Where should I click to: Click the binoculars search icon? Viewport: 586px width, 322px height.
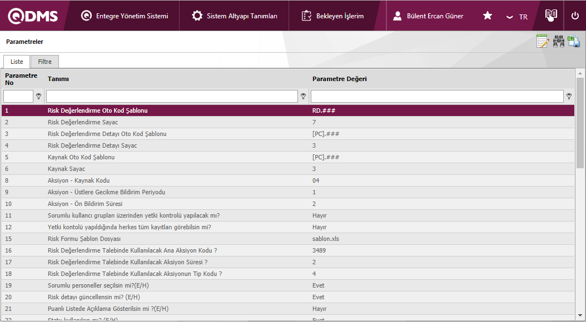[558, 42]
